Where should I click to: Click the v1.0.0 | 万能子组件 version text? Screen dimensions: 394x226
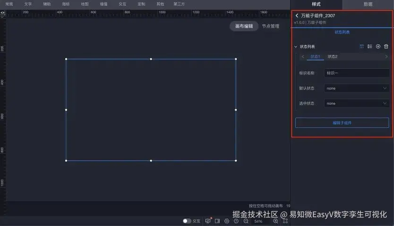pos(310,23)
